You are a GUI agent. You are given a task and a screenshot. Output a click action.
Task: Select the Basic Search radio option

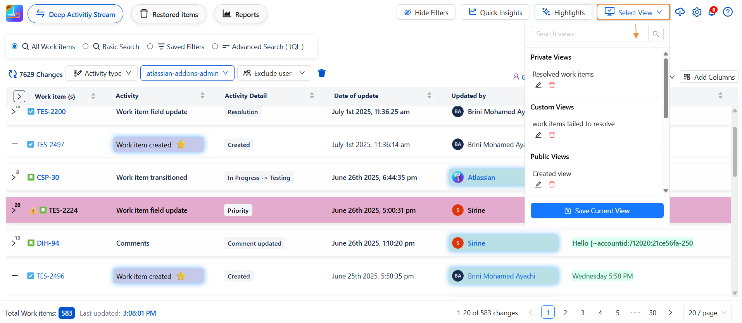pyautogui.click(x=86, y=46)
